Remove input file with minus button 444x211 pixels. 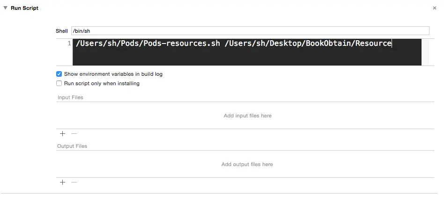point(74,133)
